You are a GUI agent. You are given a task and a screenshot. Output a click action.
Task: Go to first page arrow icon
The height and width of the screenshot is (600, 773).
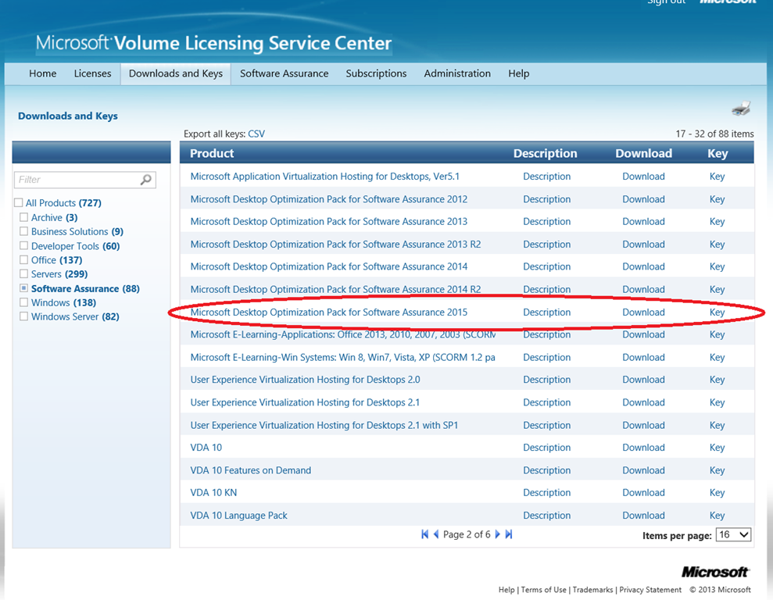pos(424,534)
